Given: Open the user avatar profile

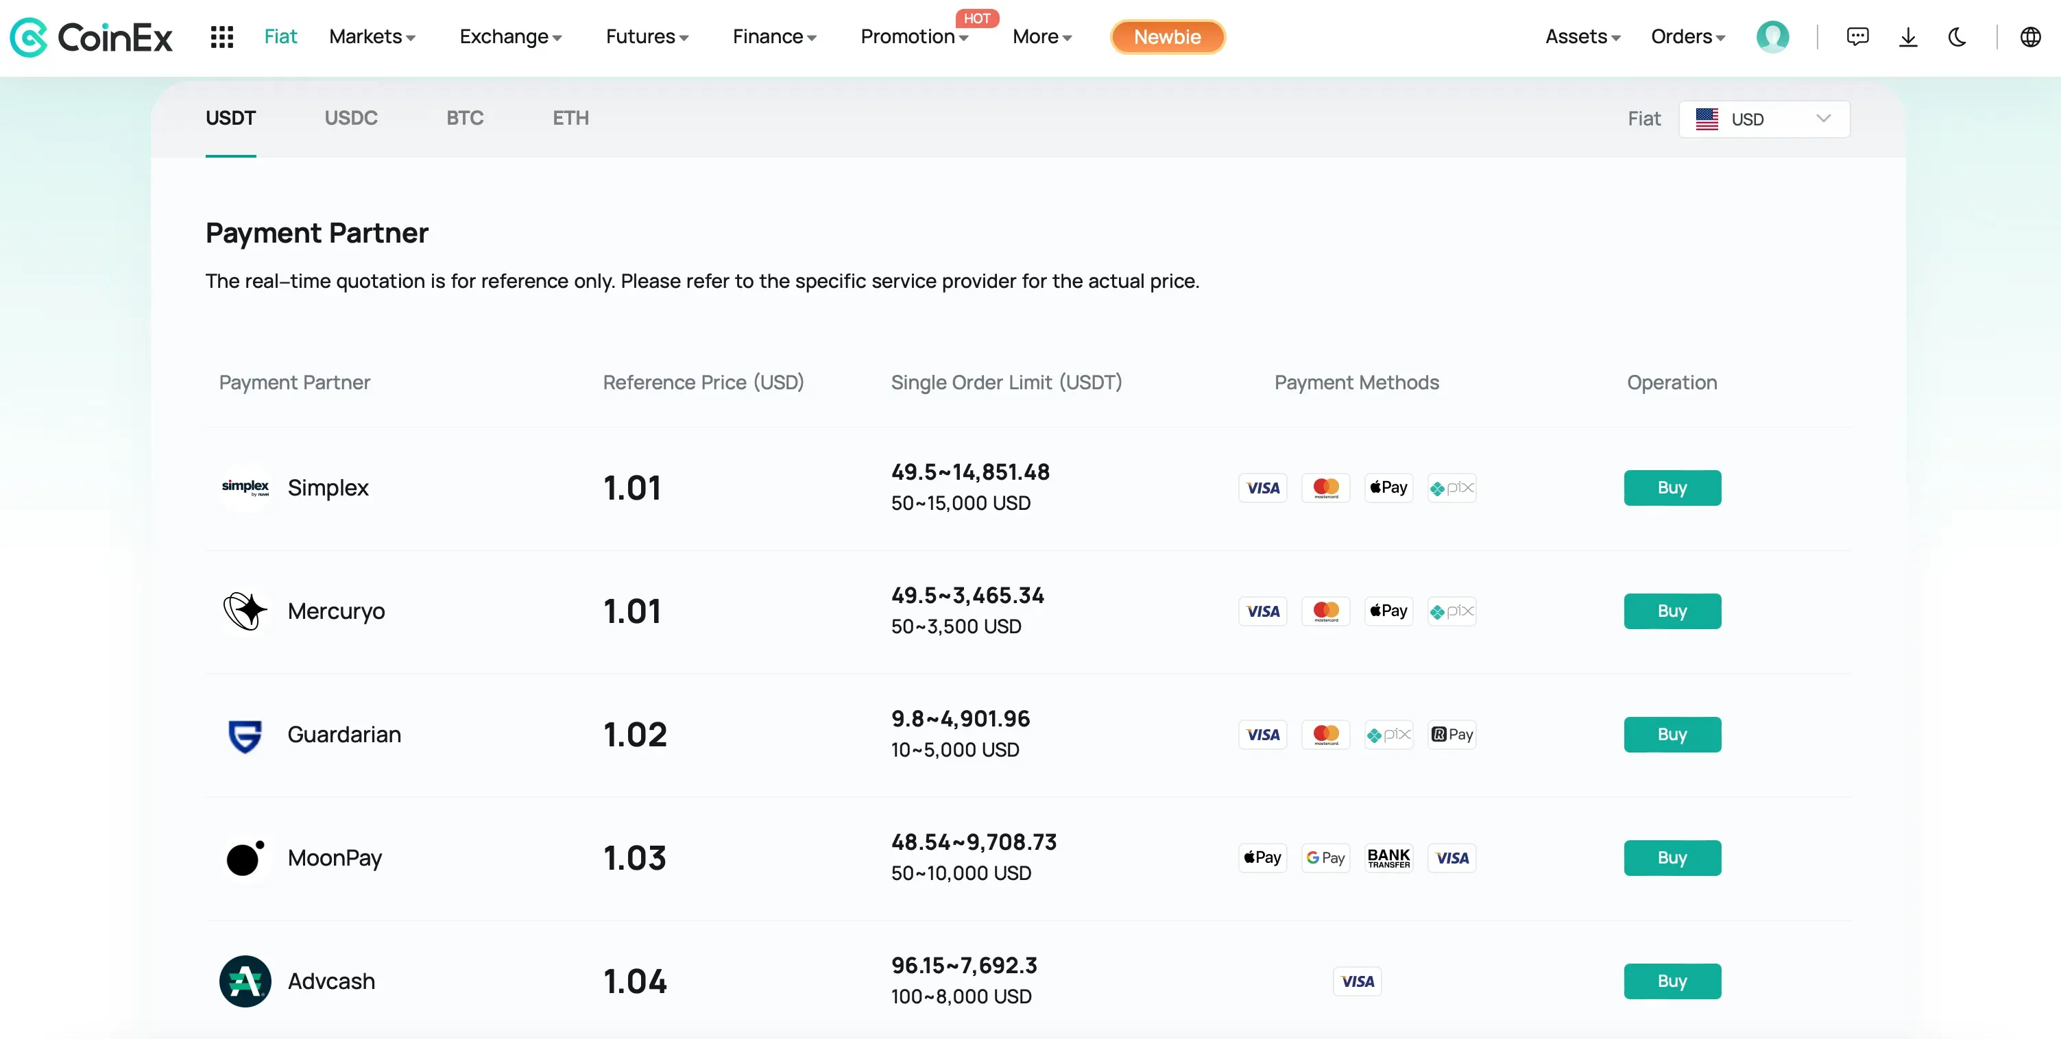Looking at the screenshot, I should click(x=1773, y=37).
